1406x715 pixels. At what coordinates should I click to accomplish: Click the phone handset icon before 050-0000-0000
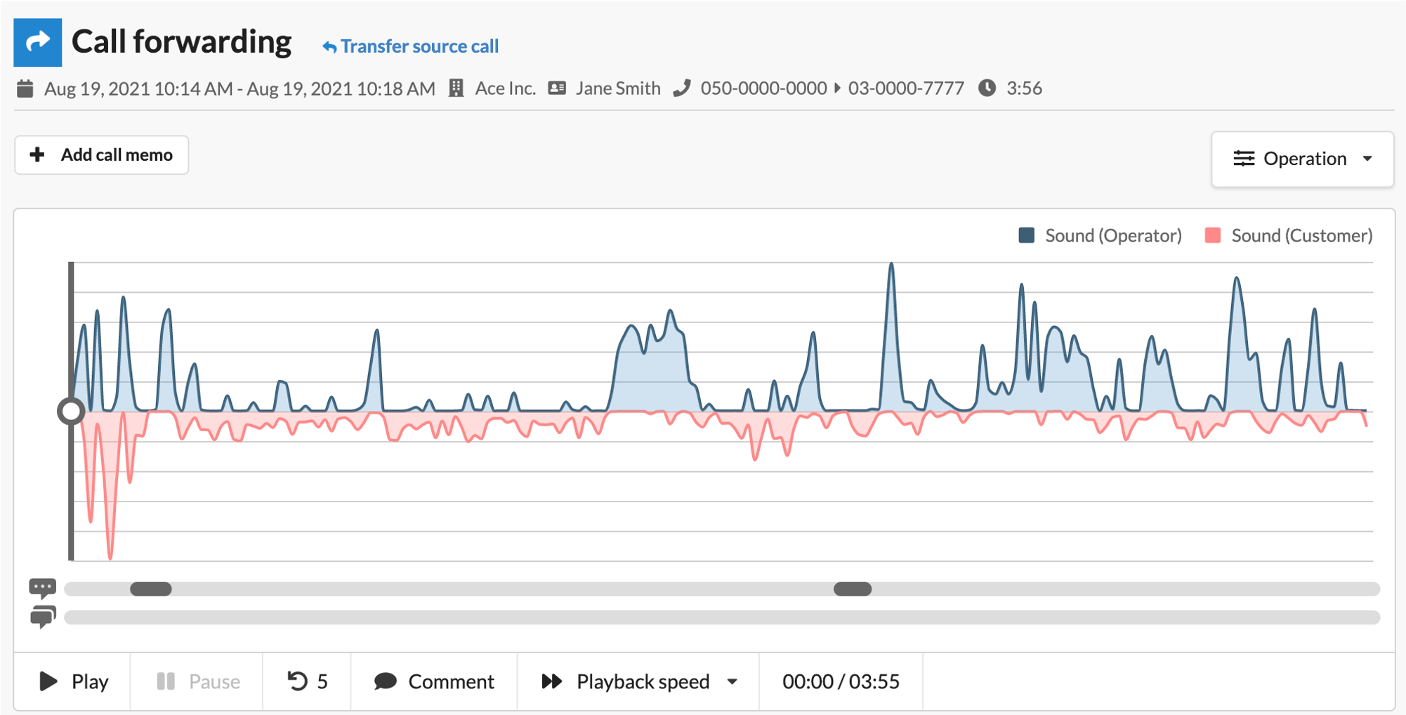(x=682, y=88)
